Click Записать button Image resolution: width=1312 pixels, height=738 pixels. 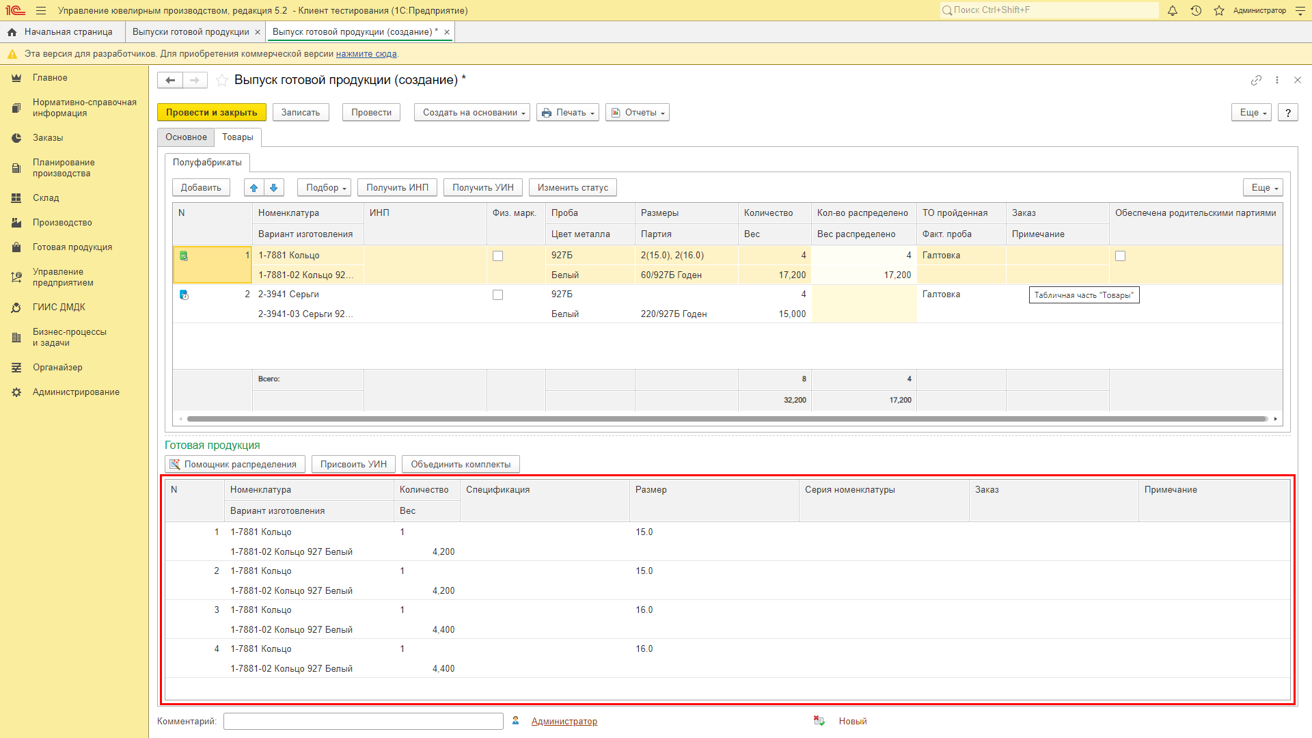click(301, 113)
